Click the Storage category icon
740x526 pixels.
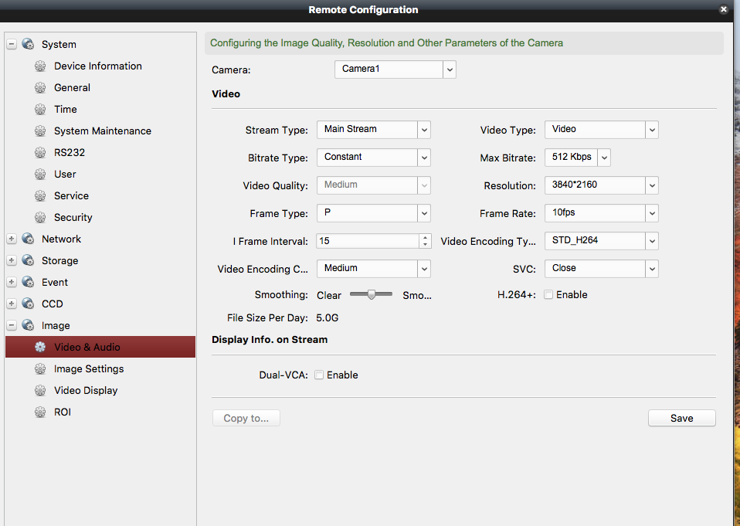coord(29,261)
